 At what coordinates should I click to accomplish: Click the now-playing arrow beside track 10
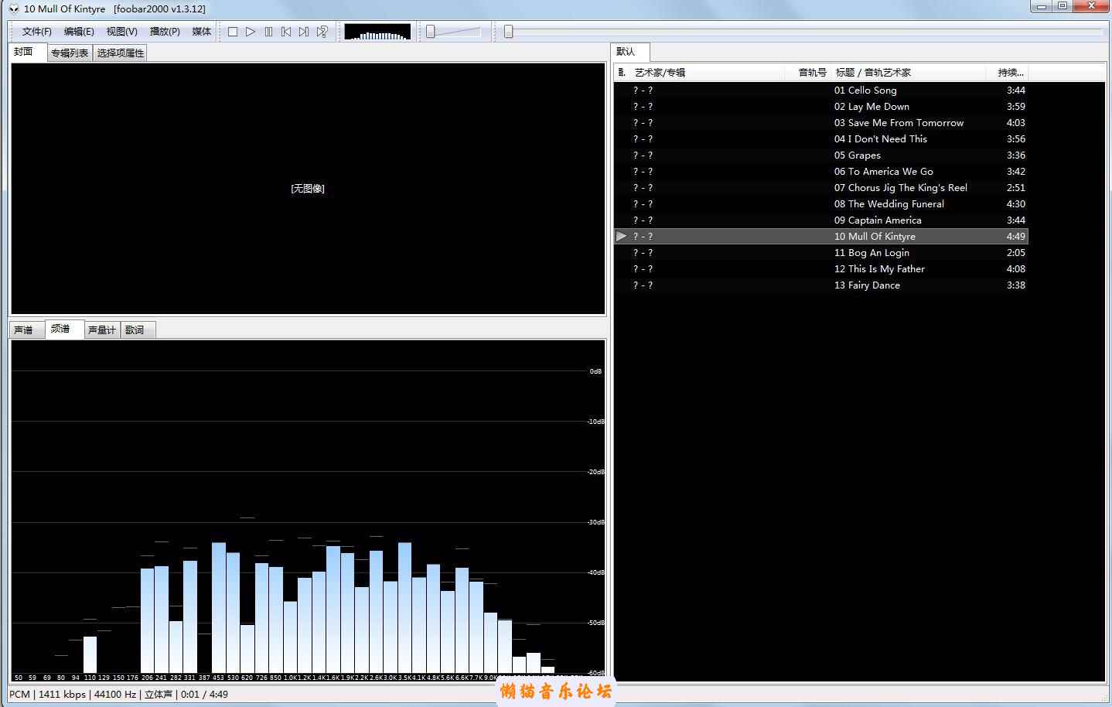(x=622, y=237)
